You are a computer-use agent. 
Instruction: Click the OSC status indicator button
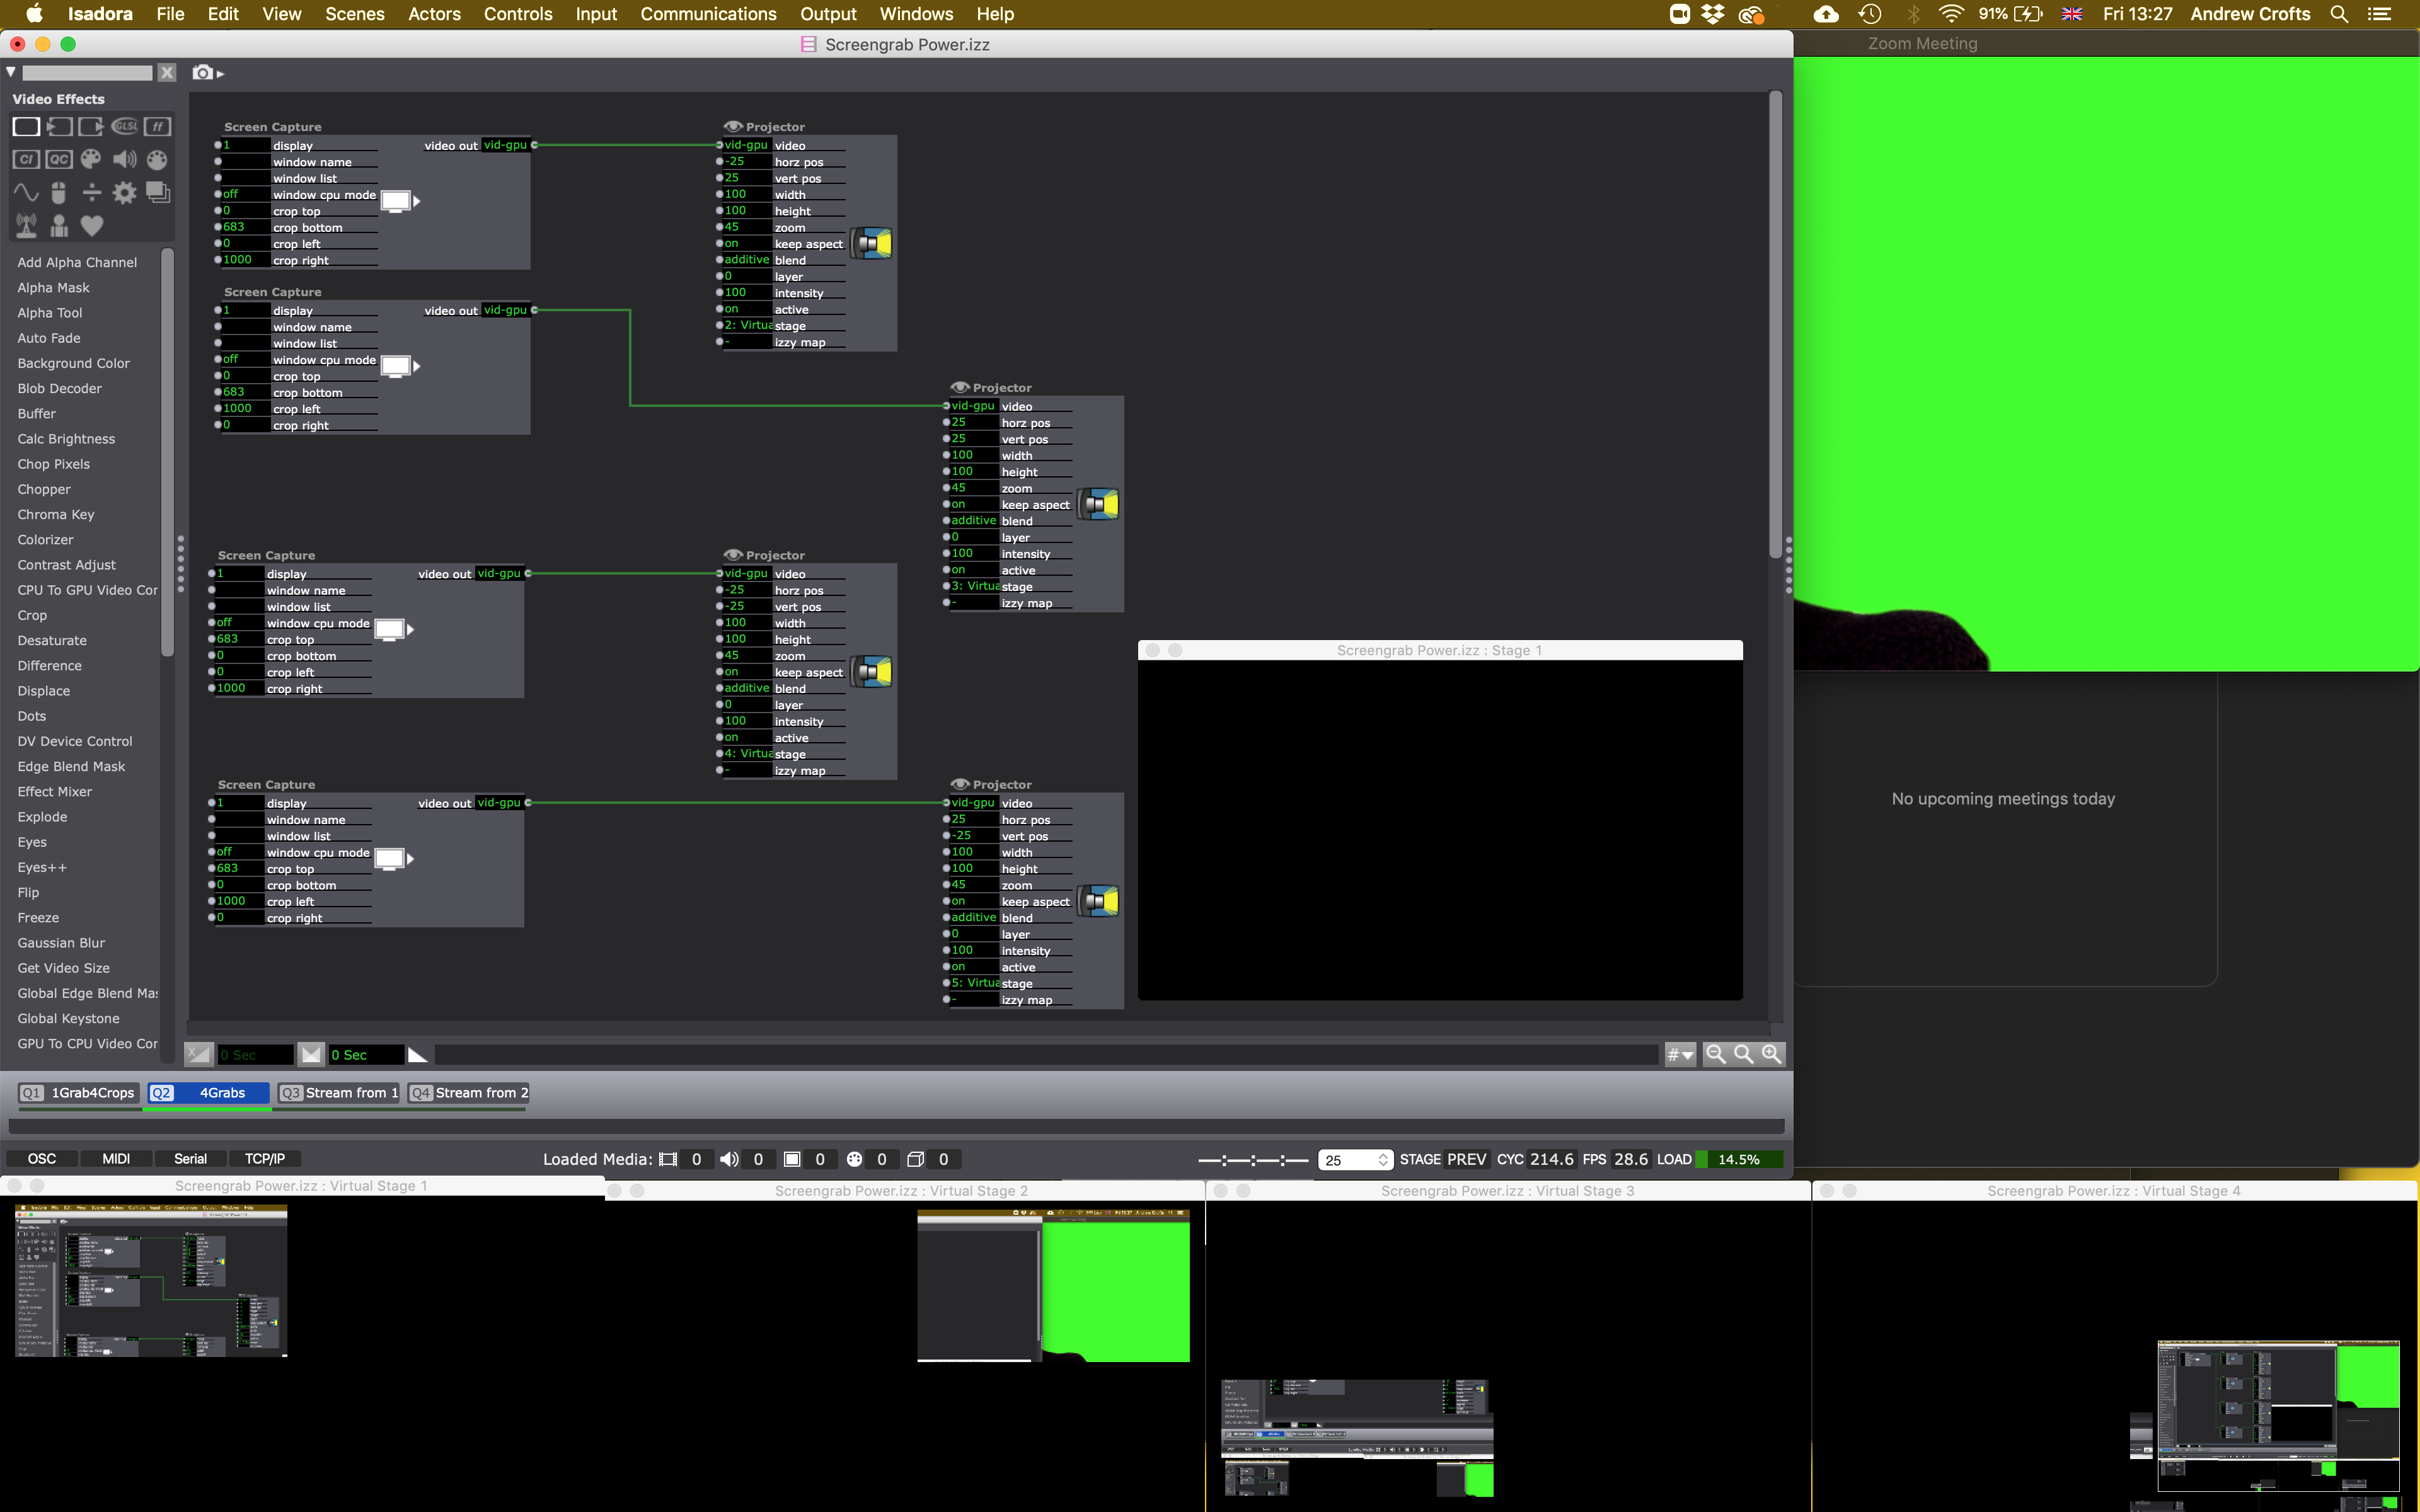pyautogui.click(x=42, y=1159)
